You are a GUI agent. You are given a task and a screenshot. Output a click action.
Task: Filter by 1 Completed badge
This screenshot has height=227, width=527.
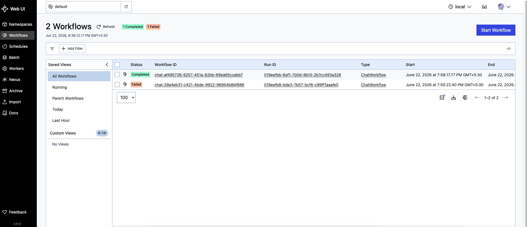coord(133,27)
